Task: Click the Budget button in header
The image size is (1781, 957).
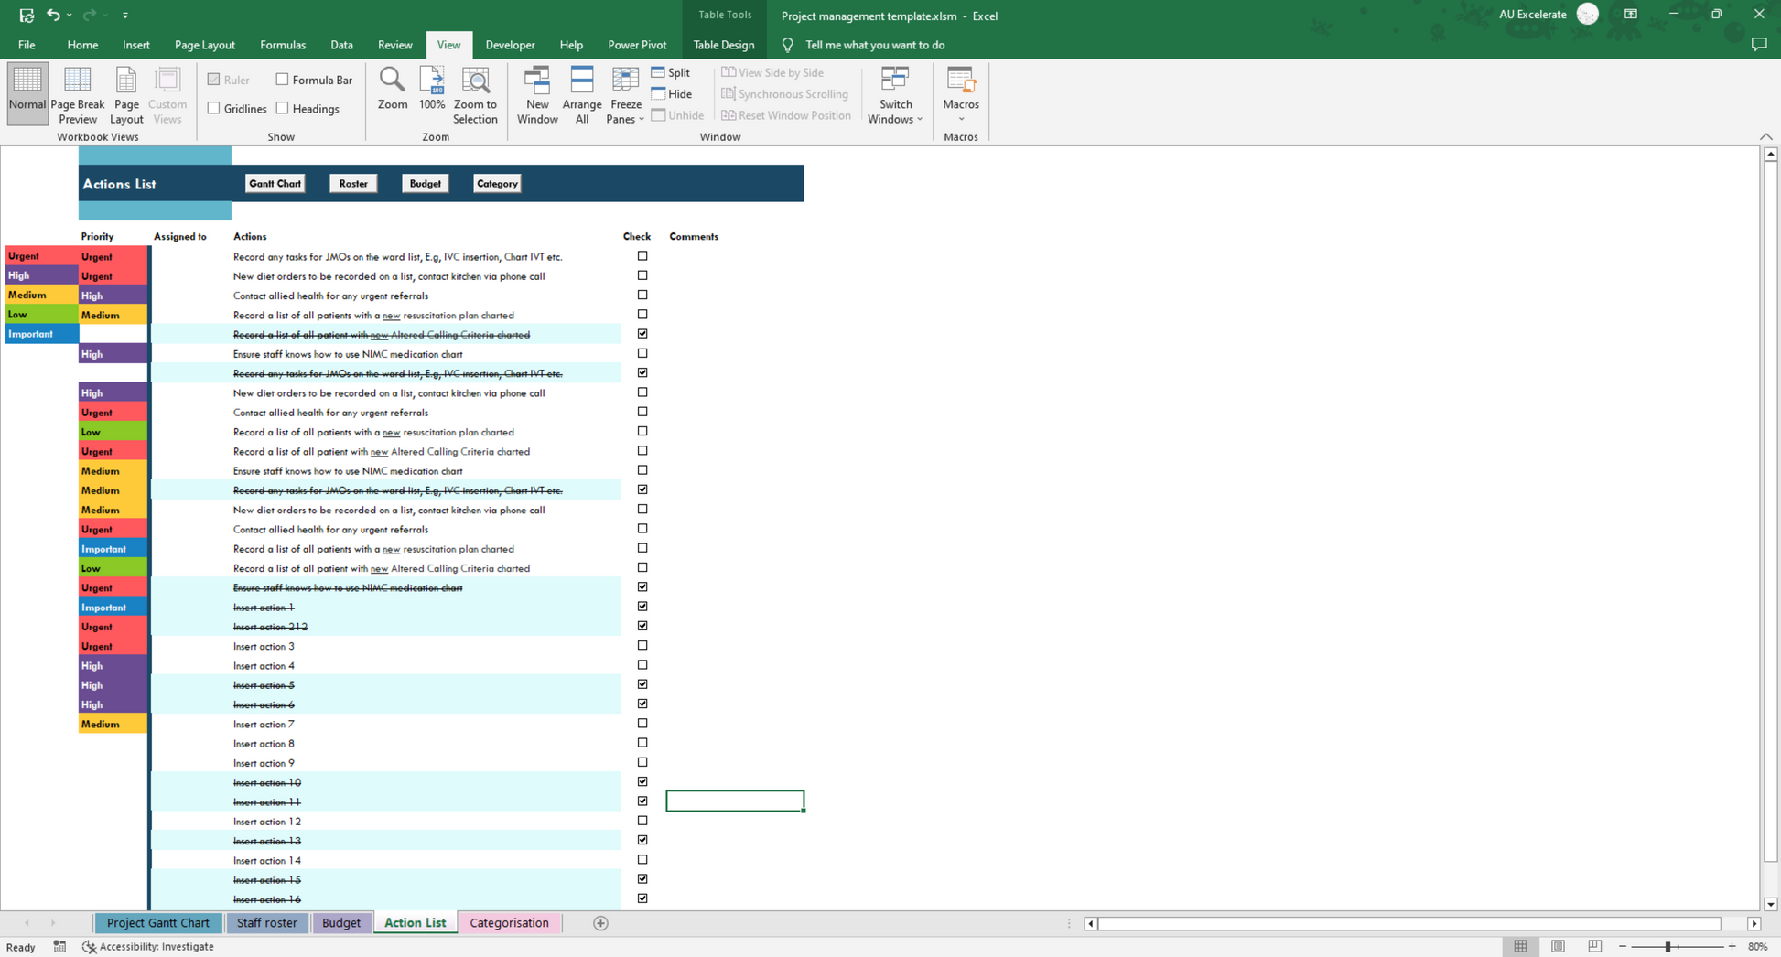Action: tap(425, 184)
